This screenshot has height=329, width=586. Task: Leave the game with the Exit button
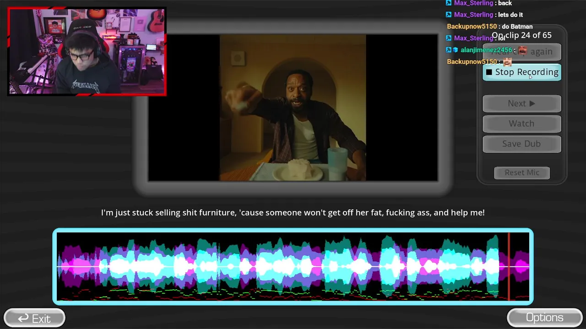(x=34, y=318)
